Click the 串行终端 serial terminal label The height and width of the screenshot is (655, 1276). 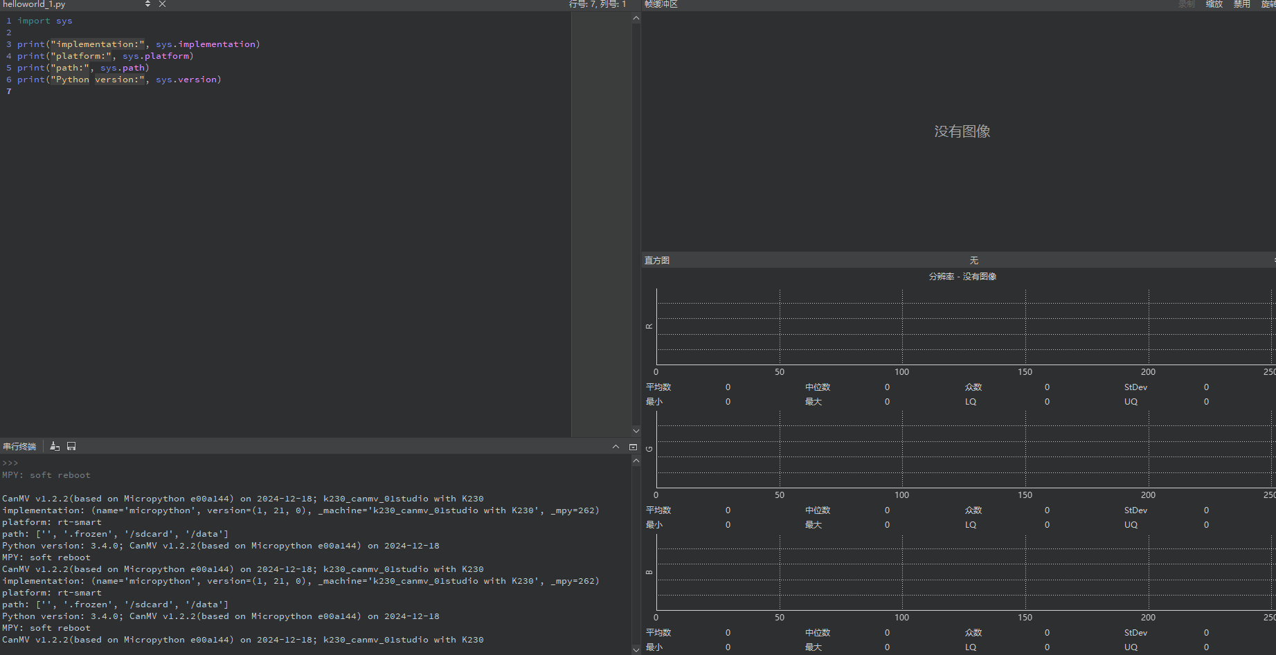coord(19,447)
